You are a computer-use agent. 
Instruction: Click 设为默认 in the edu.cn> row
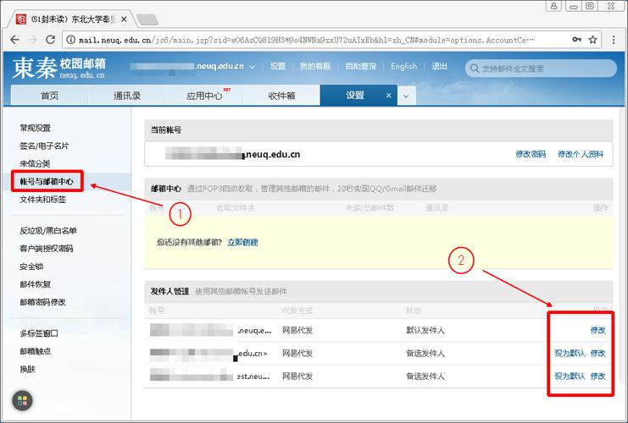click(570, 353)
